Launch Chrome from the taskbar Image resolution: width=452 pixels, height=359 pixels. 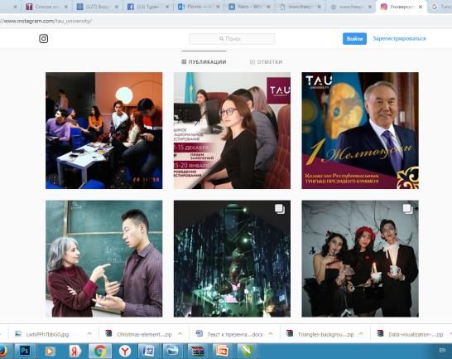click(x=99, y=351)
